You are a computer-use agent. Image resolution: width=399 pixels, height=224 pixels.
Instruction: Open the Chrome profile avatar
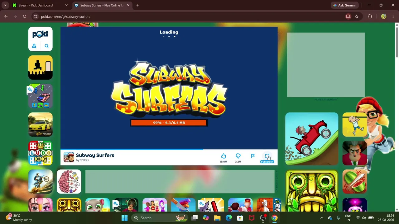[x=384, y=16]
